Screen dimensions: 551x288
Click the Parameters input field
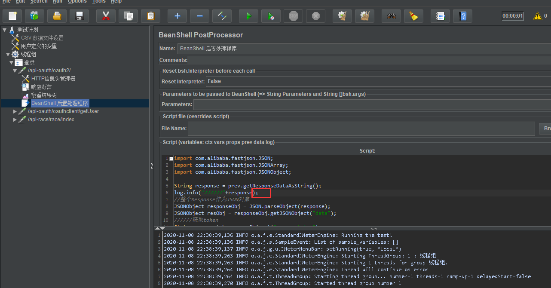point(372,104)
